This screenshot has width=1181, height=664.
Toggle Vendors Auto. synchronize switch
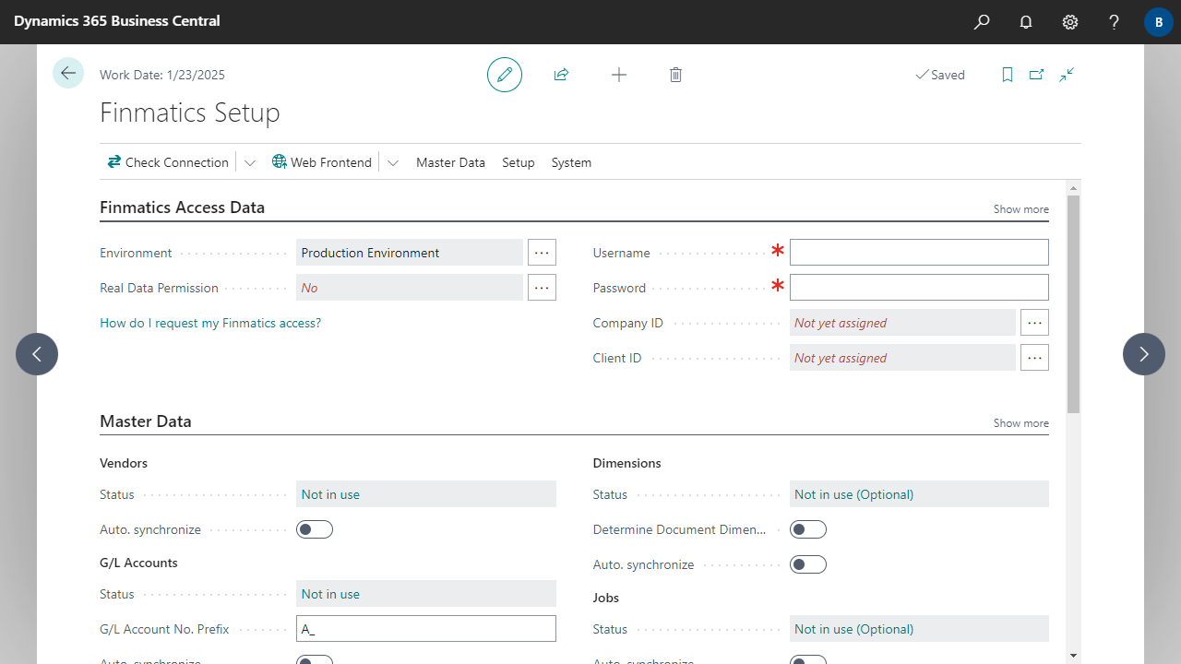(315, 529)
